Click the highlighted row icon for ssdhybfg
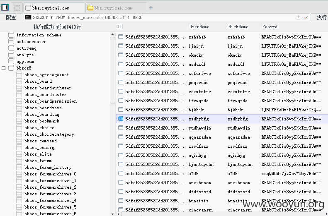Image resolution: width=328 pixels, height=216 pixels. coord(121,119)
